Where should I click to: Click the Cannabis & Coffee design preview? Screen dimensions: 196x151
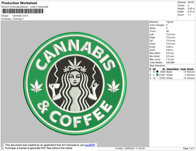(x=75, y=84)
